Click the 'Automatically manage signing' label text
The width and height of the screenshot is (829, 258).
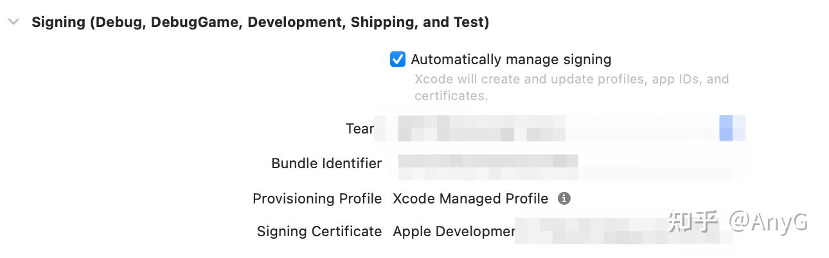coord(511,60)
